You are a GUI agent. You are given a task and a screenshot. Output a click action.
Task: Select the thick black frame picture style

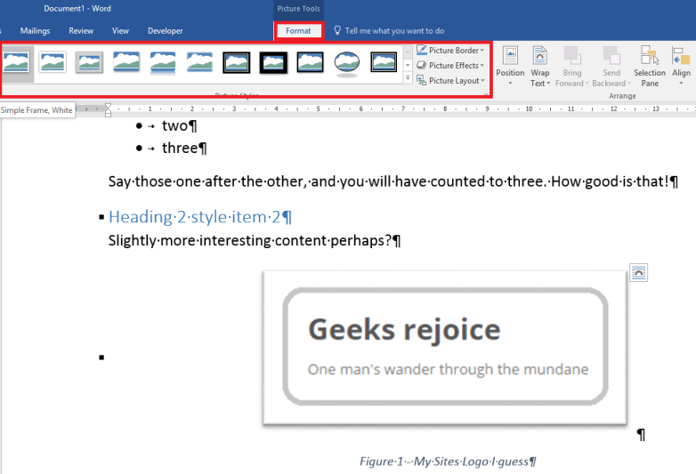[x=273, y=62]
